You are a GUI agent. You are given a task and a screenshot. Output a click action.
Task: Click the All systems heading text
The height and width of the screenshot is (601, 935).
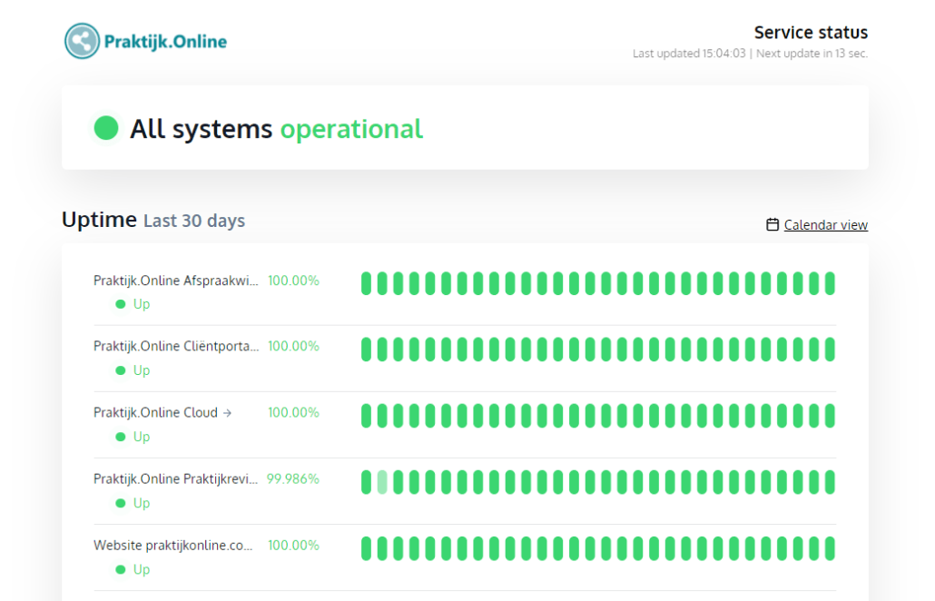click(x=202, y=129)
